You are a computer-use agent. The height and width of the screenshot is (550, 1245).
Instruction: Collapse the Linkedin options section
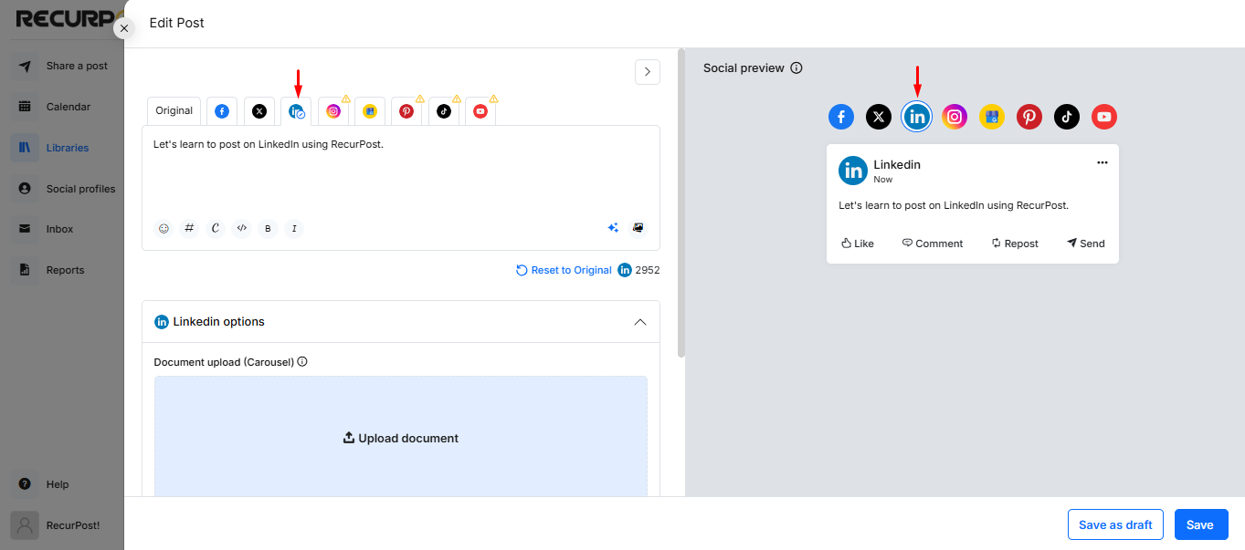tap(640, 322)
